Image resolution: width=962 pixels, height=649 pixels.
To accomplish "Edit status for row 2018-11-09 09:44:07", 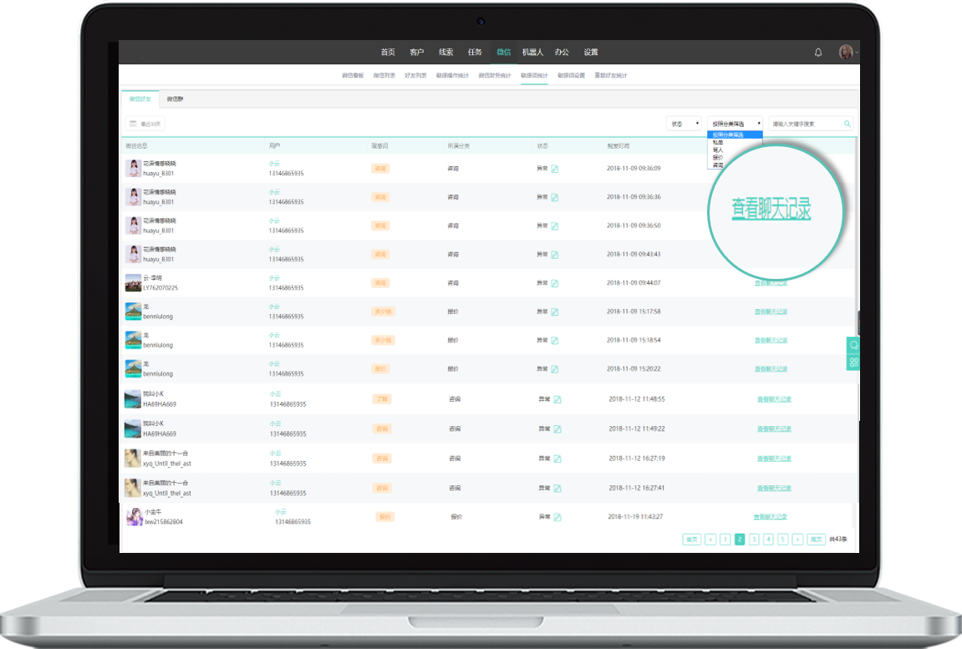I will [555, 283].
